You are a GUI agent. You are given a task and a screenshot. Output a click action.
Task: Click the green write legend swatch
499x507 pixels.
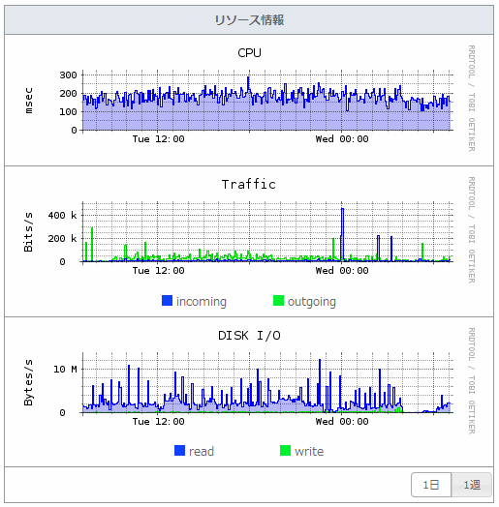(x=285, y=451)
